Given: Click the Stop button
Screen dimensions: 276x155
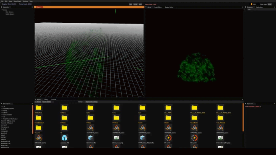Looking at the screenshot, I should pyautogui.click(x=140, y=4).
